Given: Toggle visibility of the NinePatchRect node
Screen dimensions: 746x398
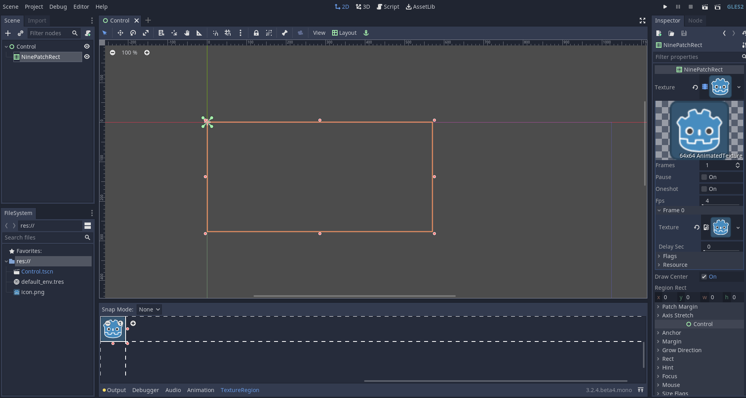Looking at the screenshot, I should tap(86, 57).
